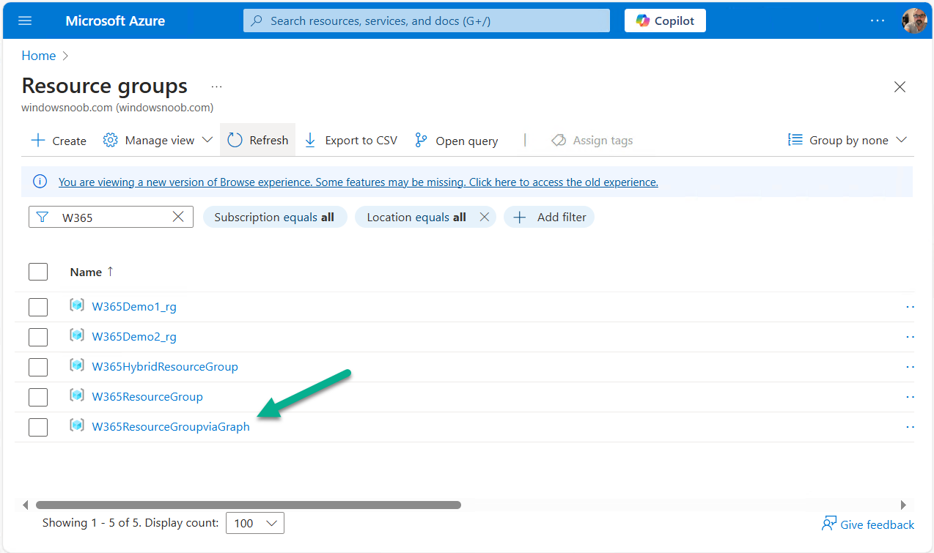Click the windowsnoob.com directory subtitle

coord(117,108)
